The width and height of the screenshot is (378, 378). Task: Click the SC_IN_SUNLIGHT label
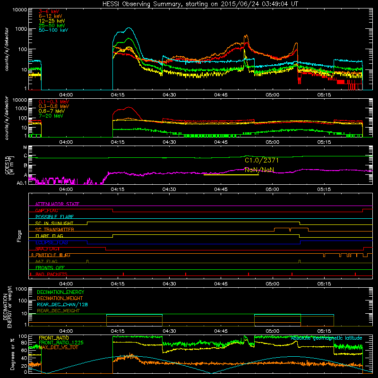[x=54, y=223]
